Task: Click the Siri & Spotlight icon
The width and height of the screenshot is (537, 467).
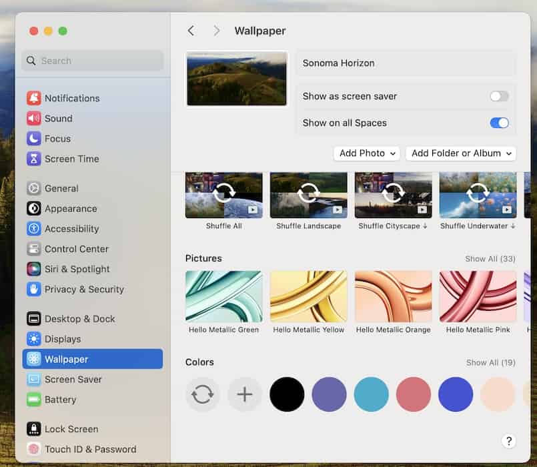Action: (x=33, y=269)
